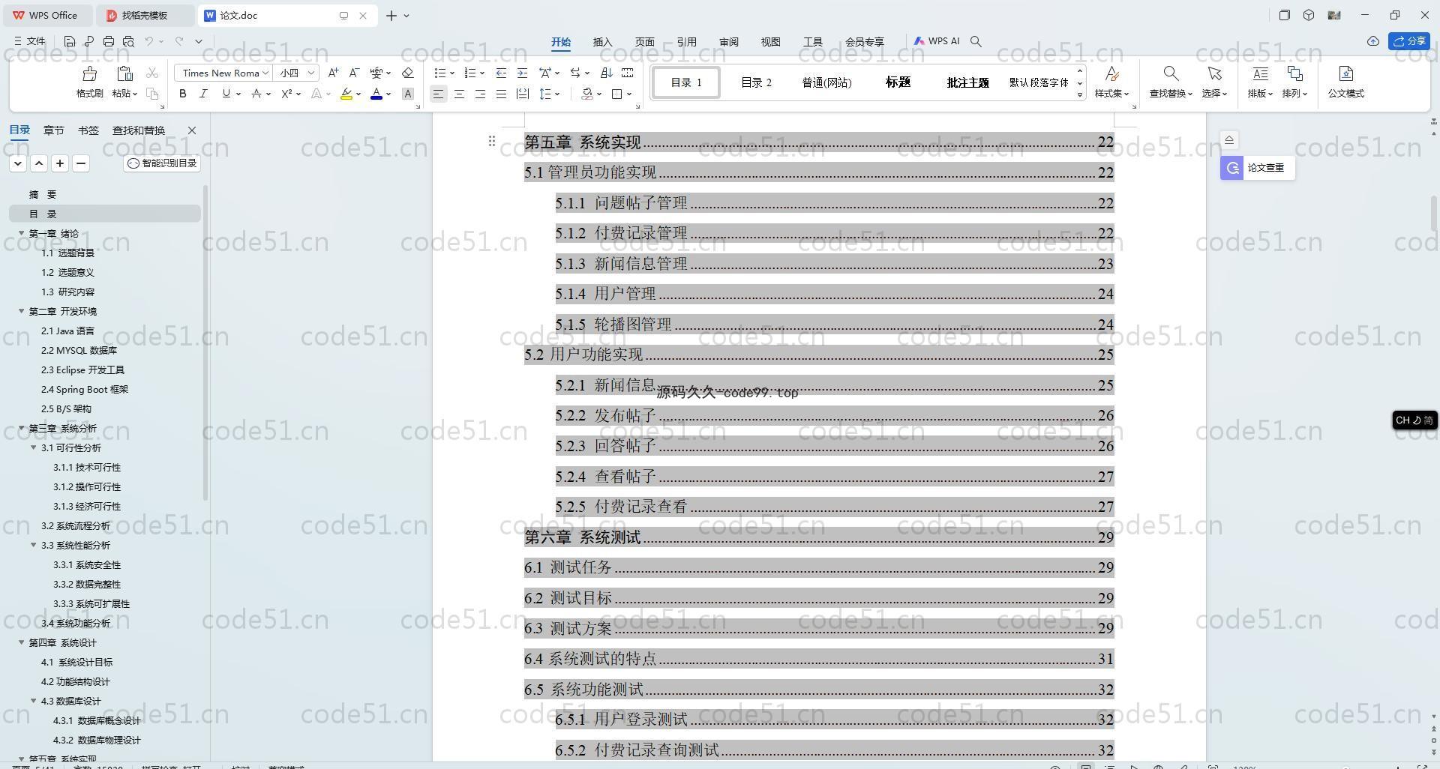The height and width of the screenshot is (769, 1440).
Task: Click the Select (选择) cursor icon
Action: click(1214, 73)
